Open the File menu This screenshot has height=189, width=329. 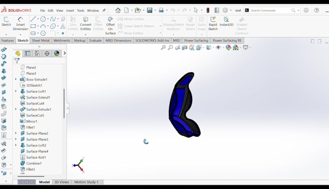43,10
